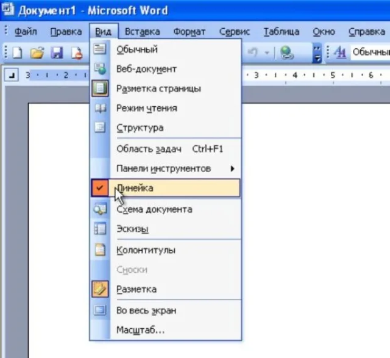
Task: Click the Структура outline icon
Action: click(100, 127)
